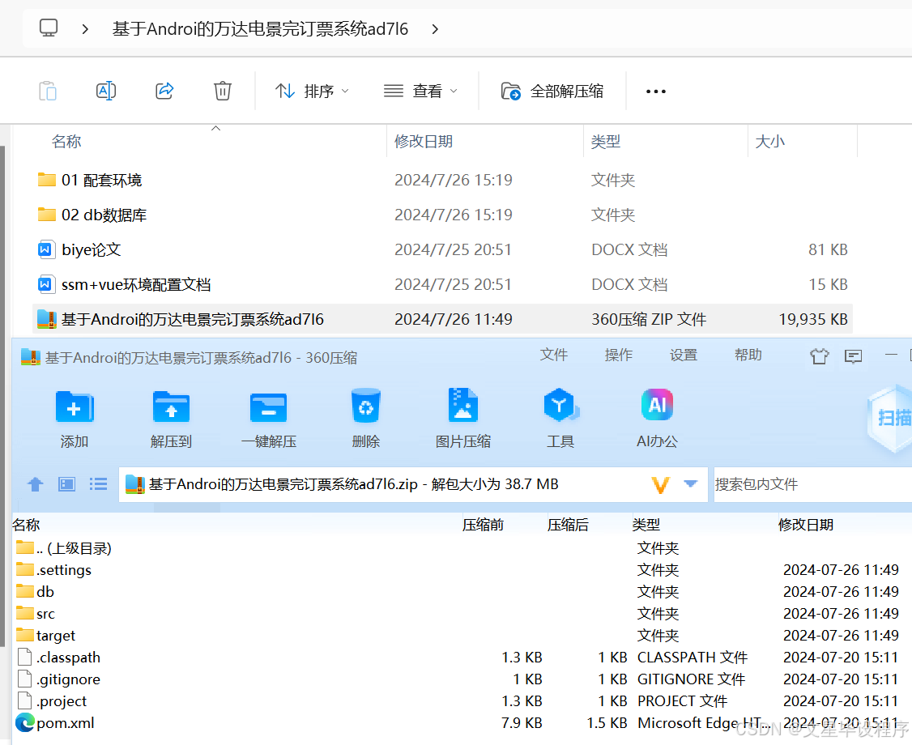Click the Rename icon in Explorer toolbar
The width and height of the screenshot is (912, 745).
106,92
